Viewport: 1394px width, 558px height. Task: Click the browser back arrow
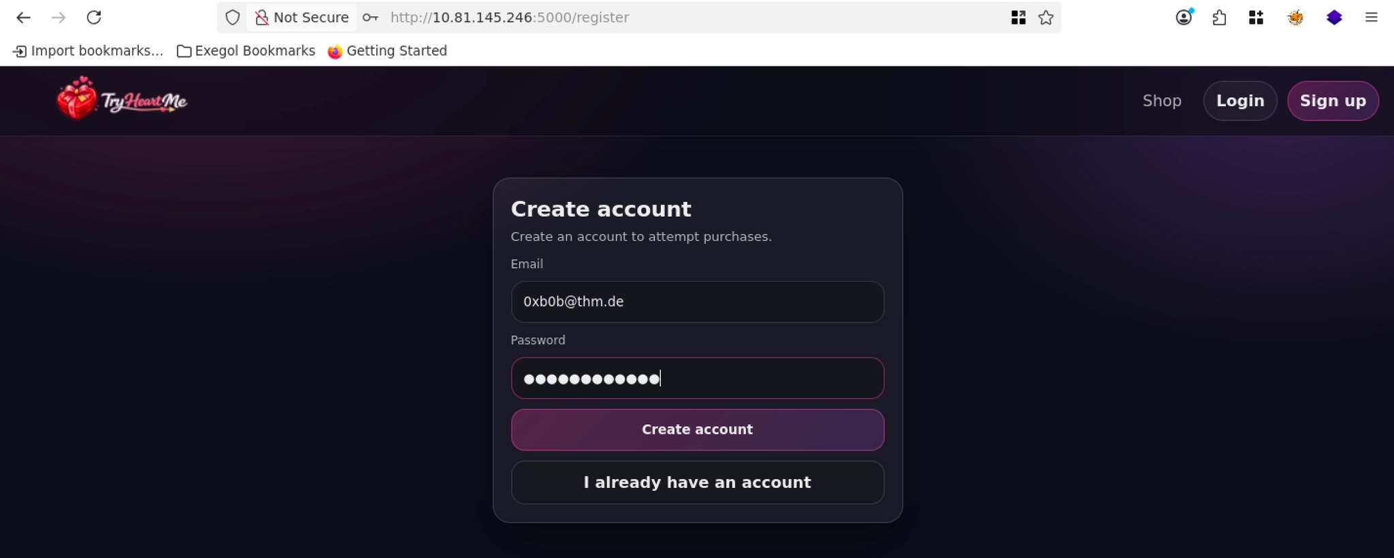point(23,18)
